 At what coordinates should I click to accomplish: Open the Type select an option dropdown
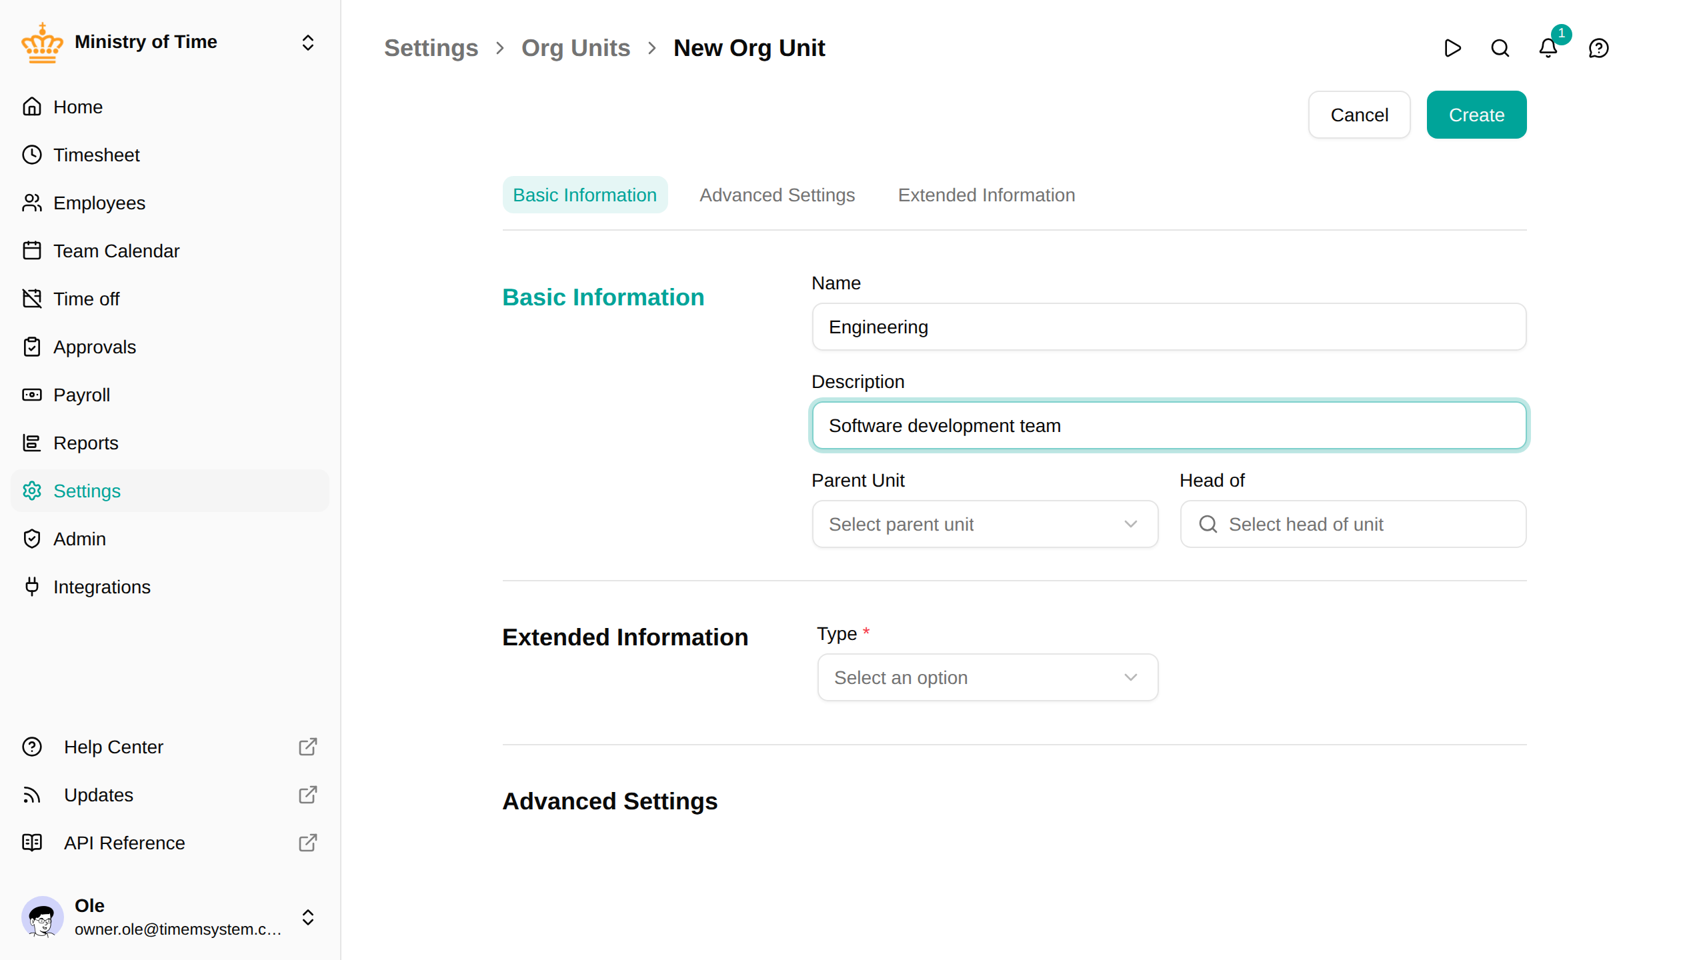(988, 677)
